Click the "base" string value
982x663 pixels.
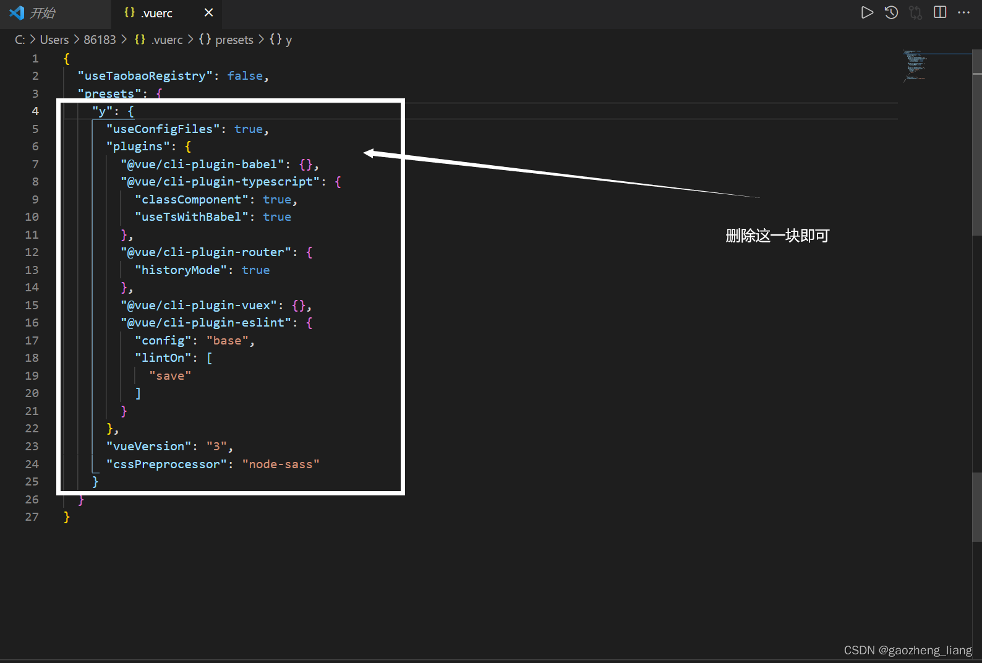[227, 341]
